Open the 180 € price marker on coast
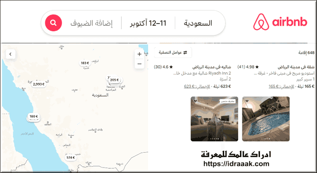Viewport: 317px width, 173px height. (34, 116)
